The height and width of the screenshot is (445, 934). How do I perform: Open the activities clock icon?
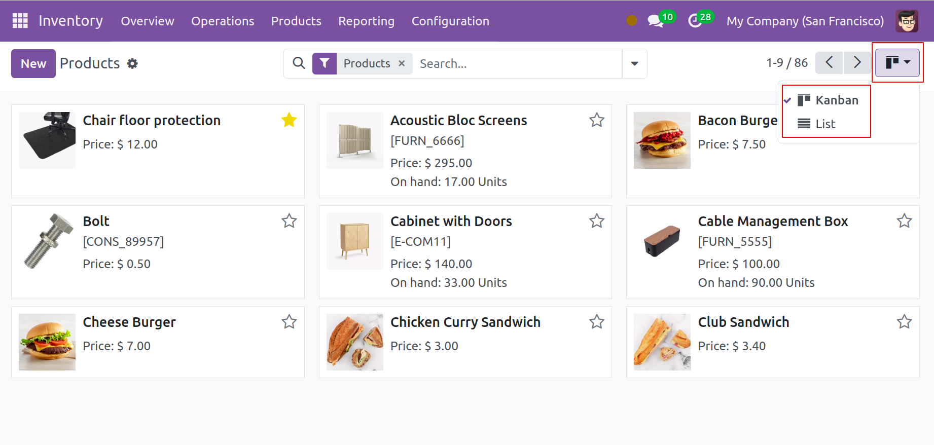(x=695, y=21)
